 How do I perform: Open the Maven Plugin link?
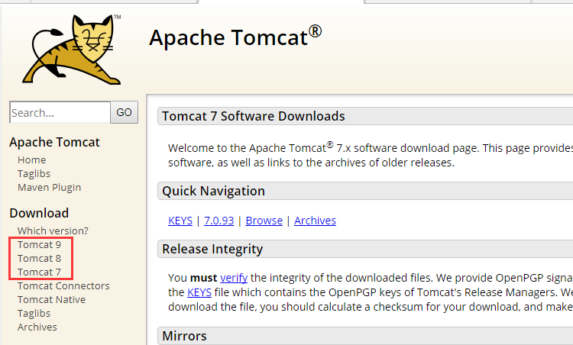(x=50, y=187)
